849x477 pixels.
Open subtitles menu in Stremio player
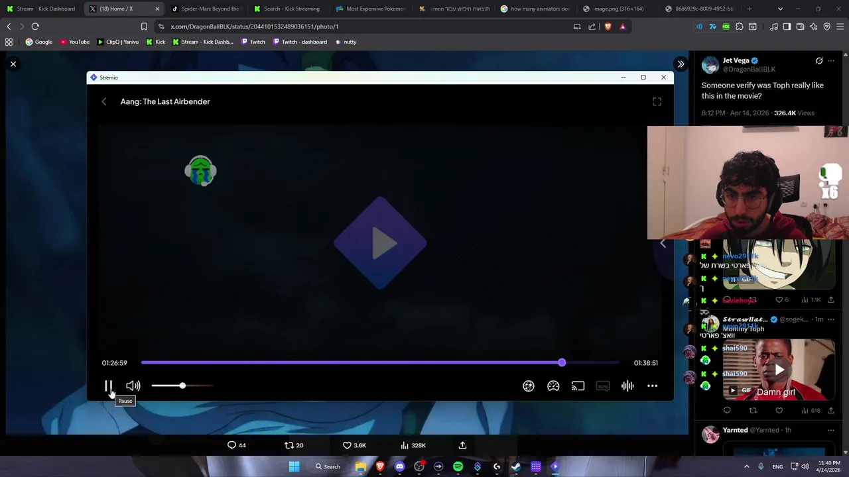tap(603, 386)
